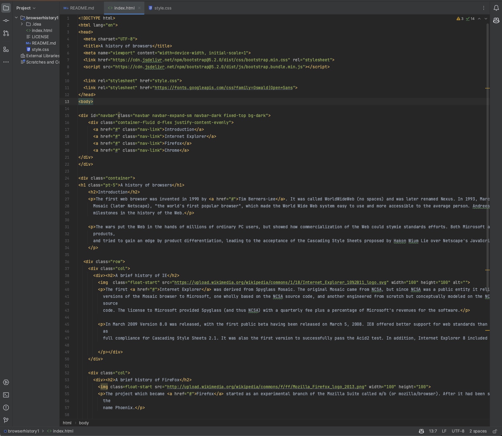
Task: Toggle the Project tool window folder icon
Action: (x=6, y=8)
